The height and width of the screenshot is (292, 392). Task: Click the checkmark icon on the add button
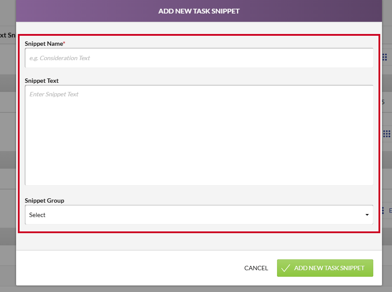tap(285, 268)
